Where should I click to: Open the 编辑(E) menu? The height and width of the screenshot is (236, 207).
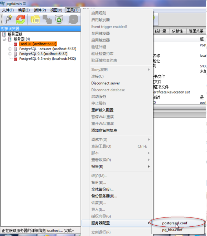[24, 10]
